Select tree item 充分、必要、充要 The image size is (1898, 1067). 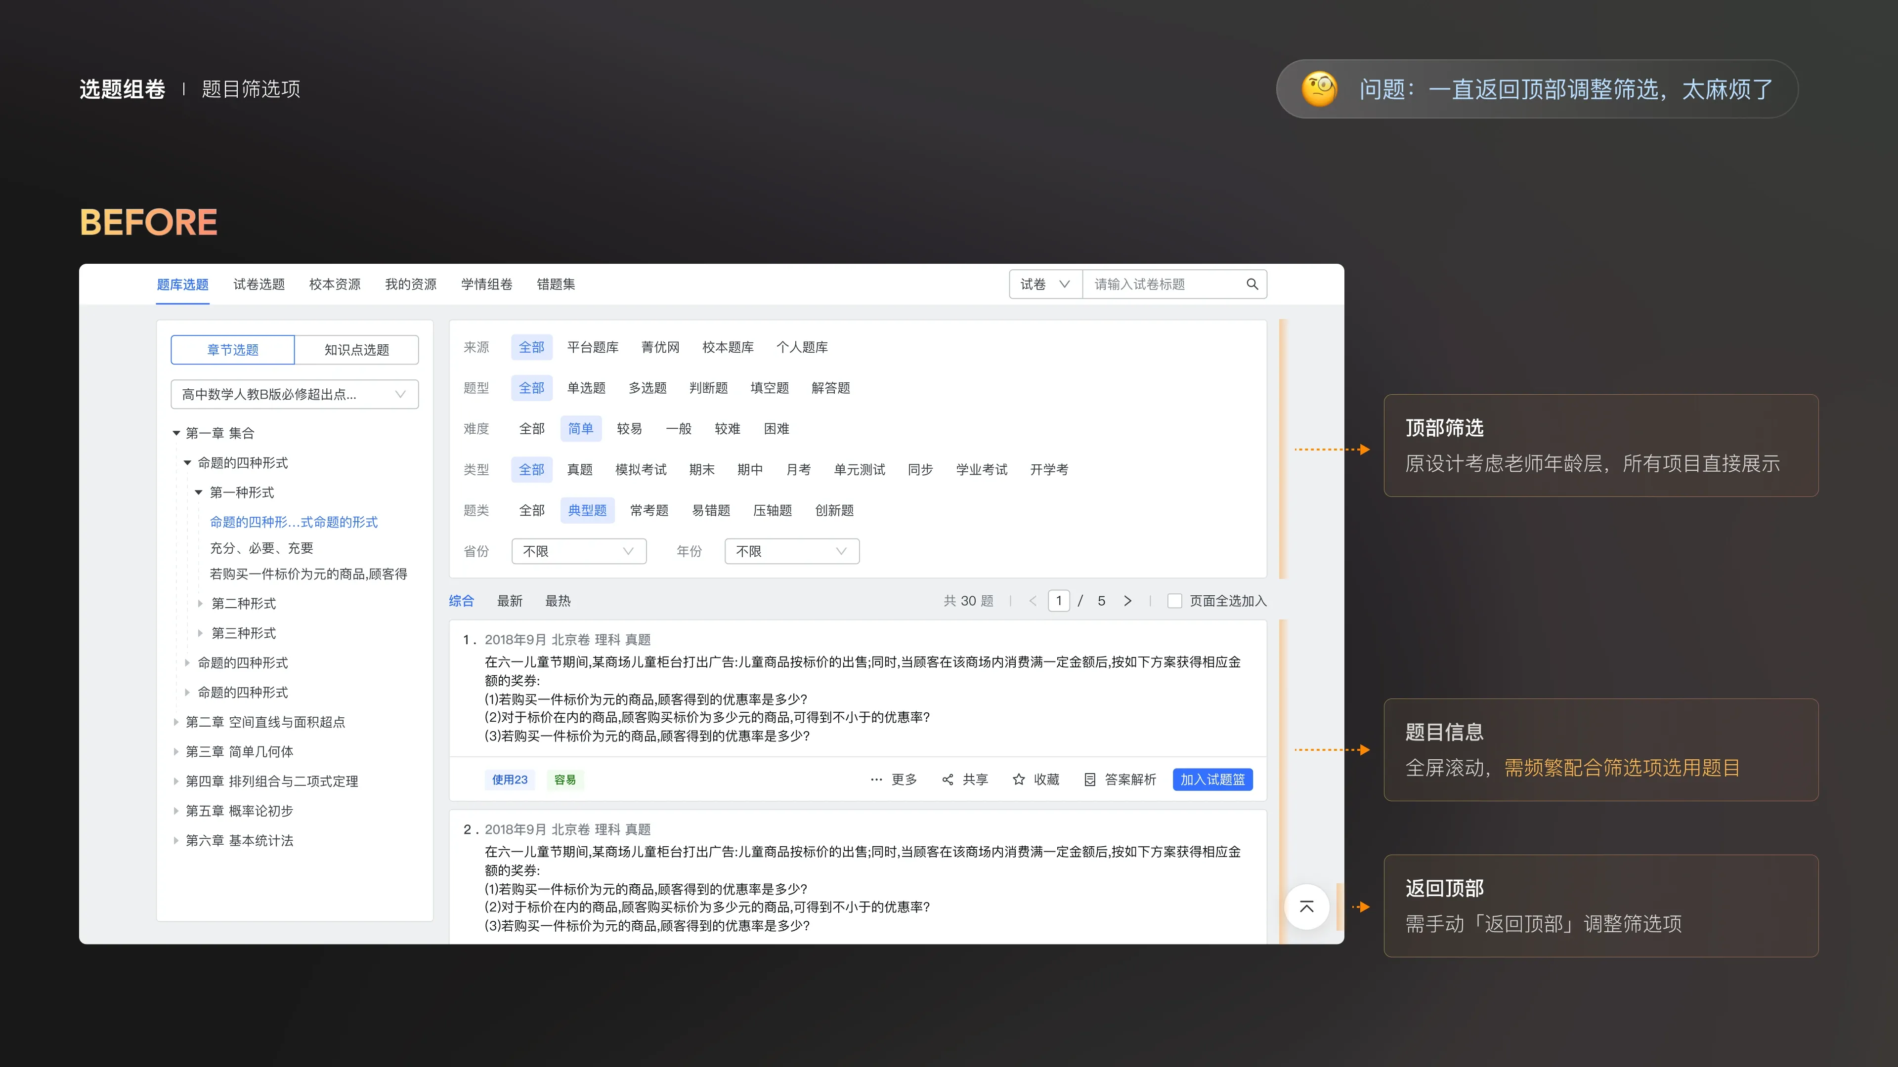click(x=261, y=548)
